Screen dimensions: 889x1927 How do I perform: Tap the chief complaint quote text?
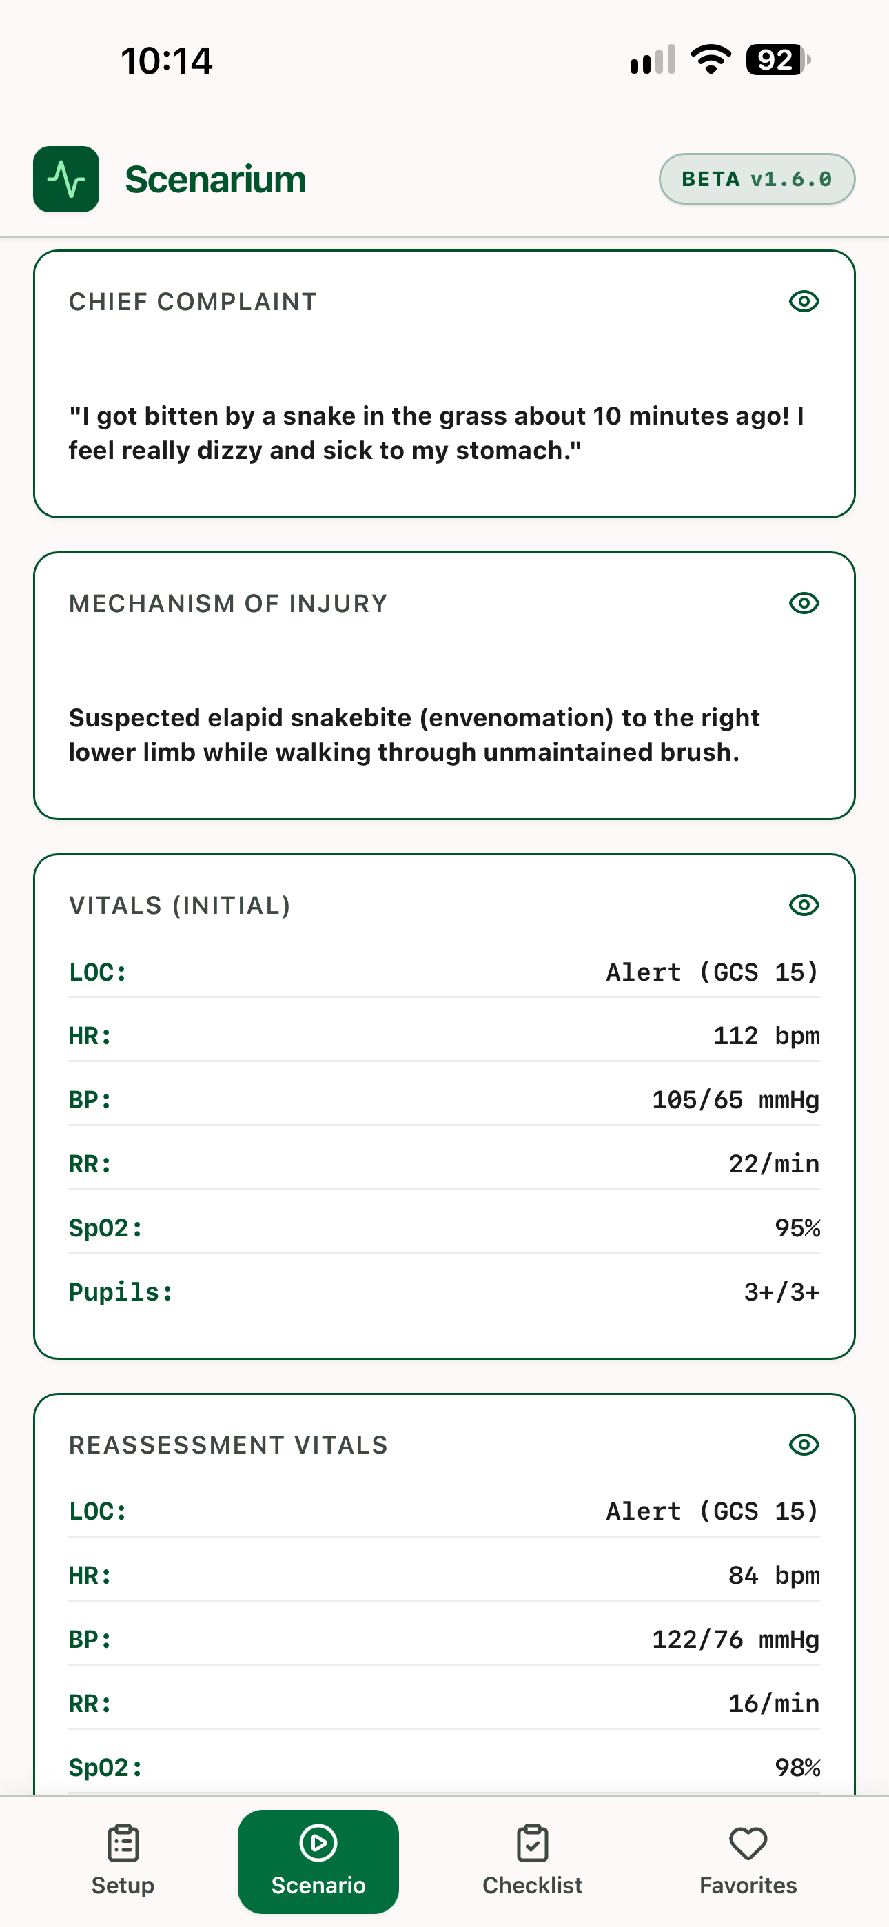click(x=436, y=433)
